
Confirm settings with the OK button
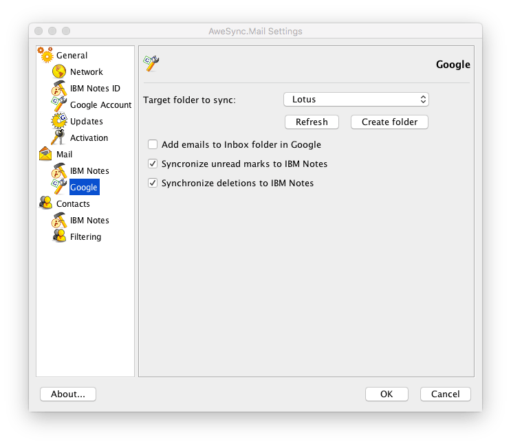coord(386,394)
